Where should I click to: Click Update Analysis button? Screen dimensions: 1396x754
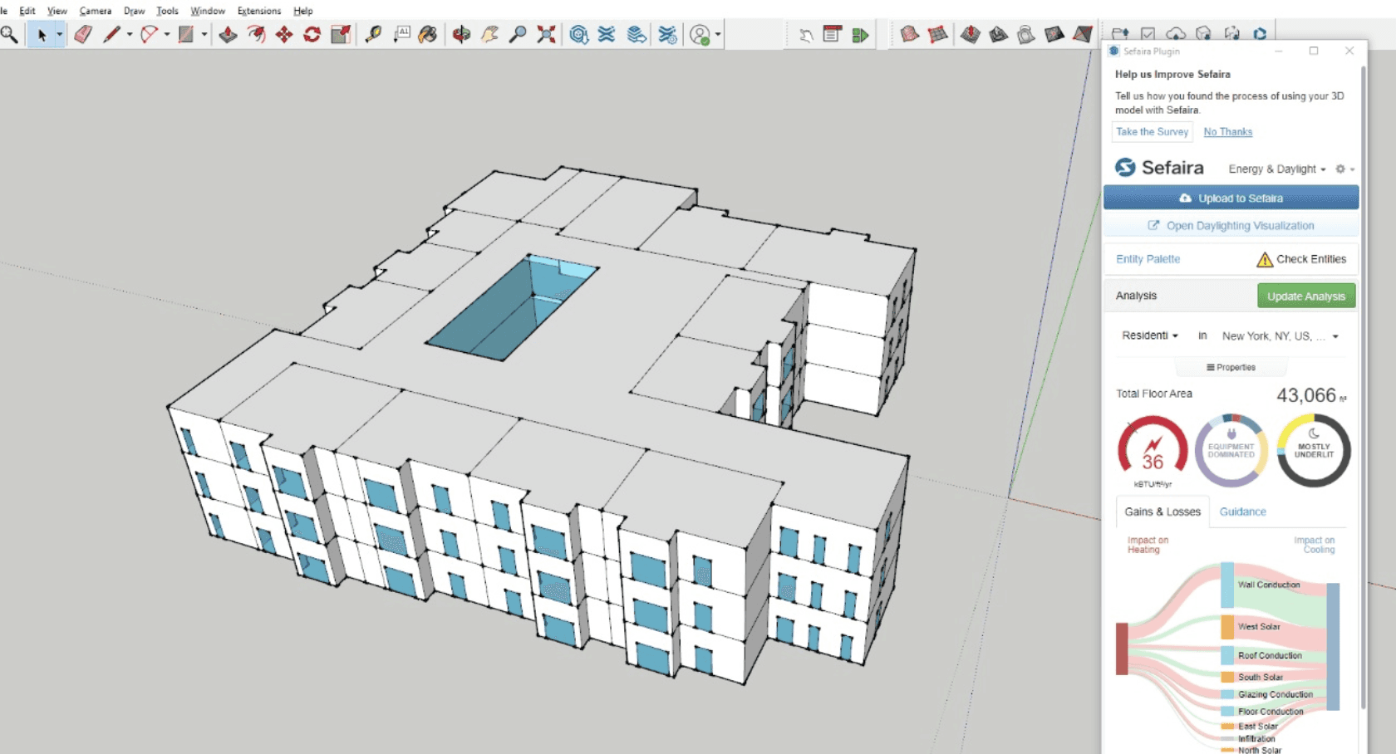coord(1305,296)
